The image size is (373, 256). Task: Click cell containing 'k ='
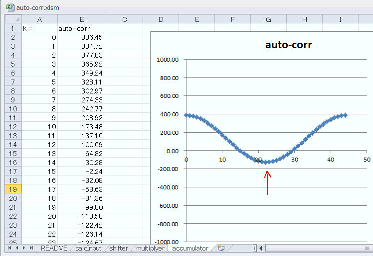pyautogui.click(x=39, y=28)
